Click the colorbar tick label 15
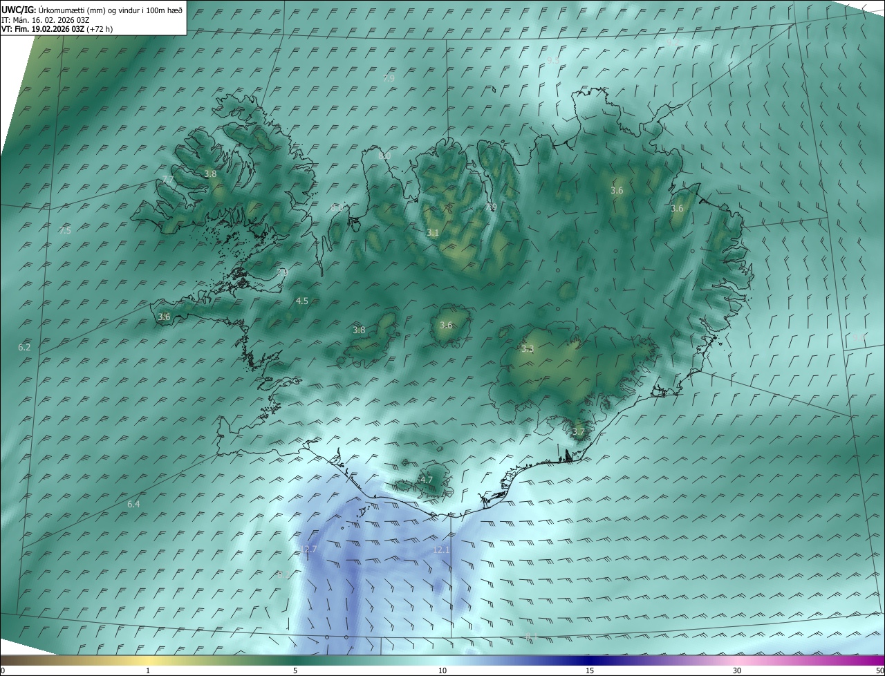 click(x=590, y=670)
